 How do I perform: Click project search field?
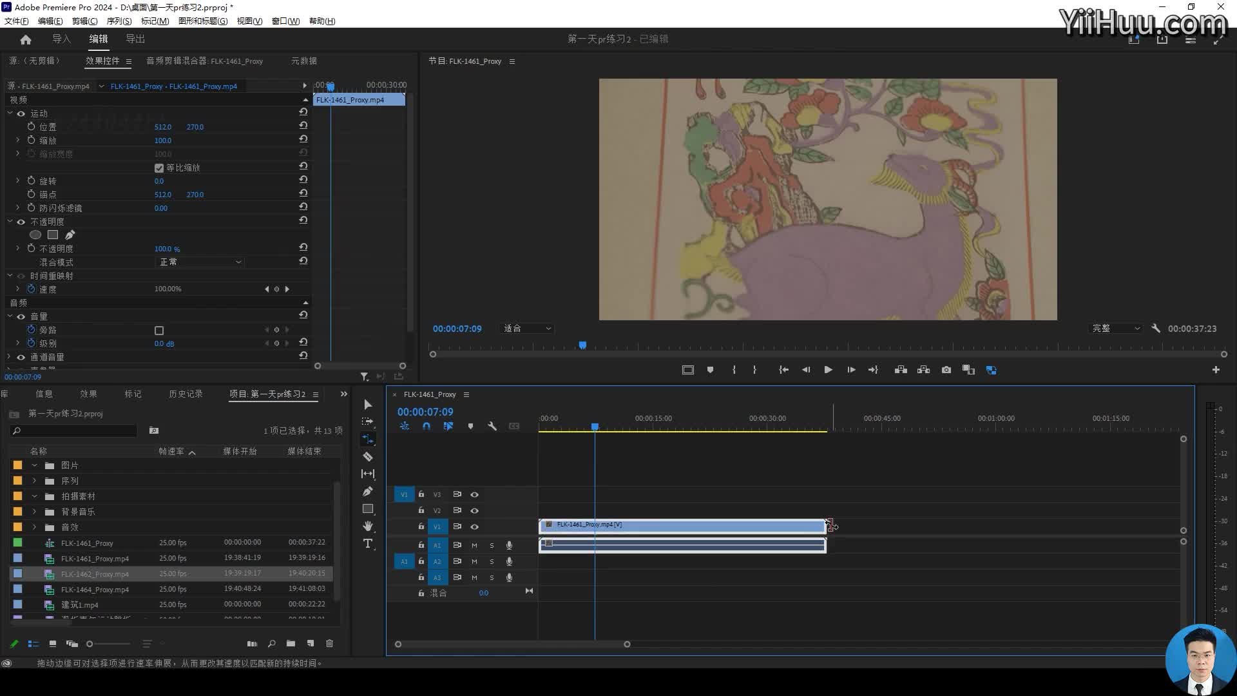[73, 430]
